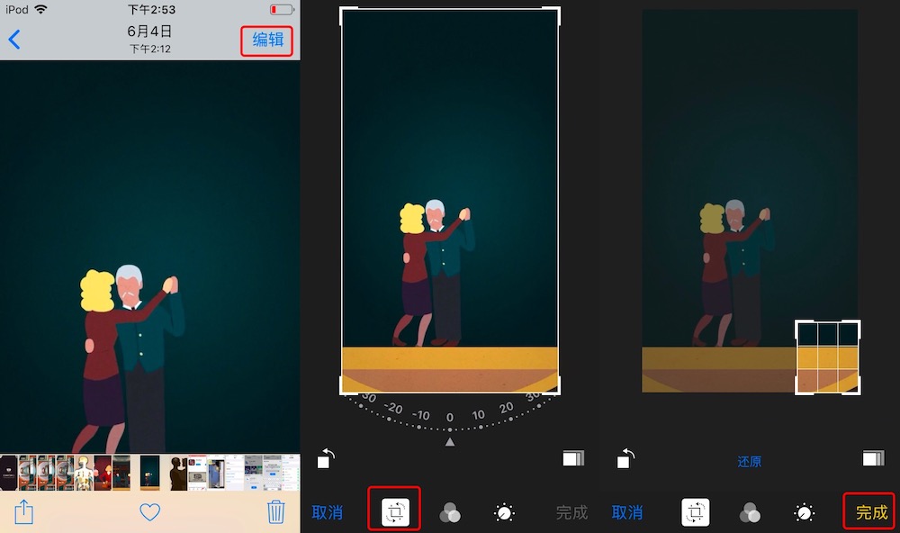Screen dimensions: 900x533
Task: Go back using the blue chevron arrow
Action: pos(14,40)
